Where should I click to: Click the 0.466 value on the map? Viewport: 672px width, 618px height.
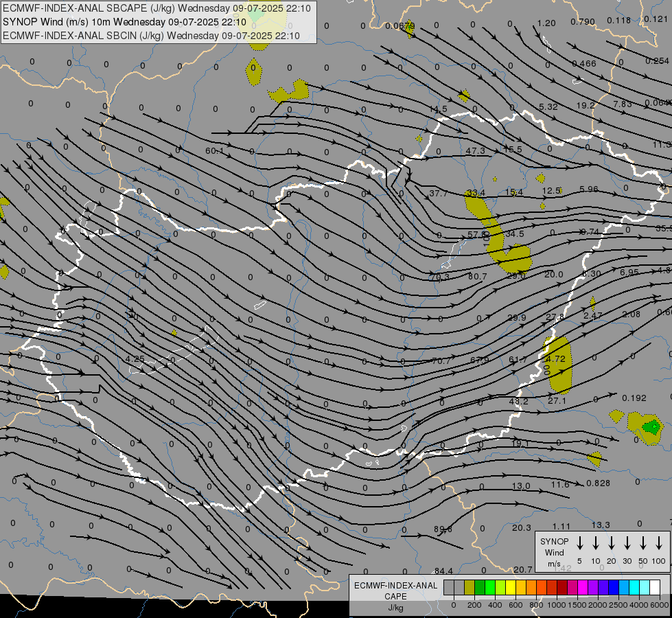[584, 64]
